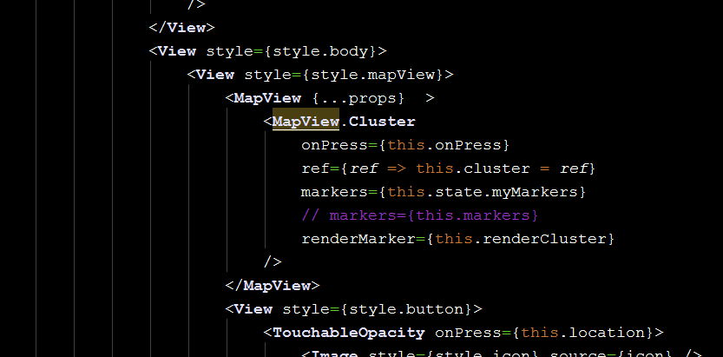Click onPress={this.onPress} attribute line

[x=405, y=145]
